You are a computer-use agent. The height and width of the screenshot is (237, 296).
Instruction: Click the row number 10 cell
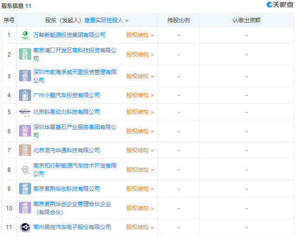coord(9,208)
